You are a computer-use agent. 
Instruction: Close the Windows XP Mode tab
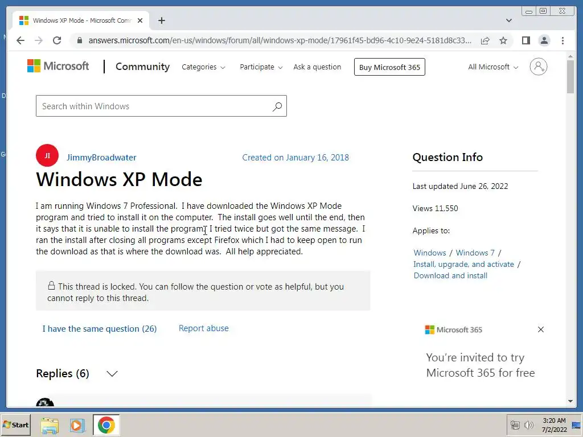pos(140,20)
